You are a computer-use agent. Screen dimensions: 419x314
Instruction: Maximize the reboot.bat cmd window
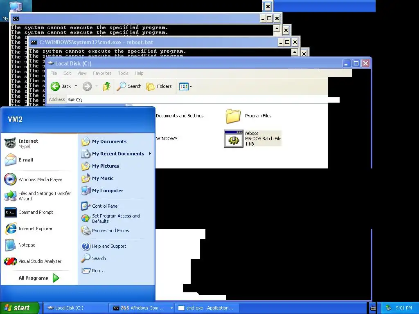point(287,42)
